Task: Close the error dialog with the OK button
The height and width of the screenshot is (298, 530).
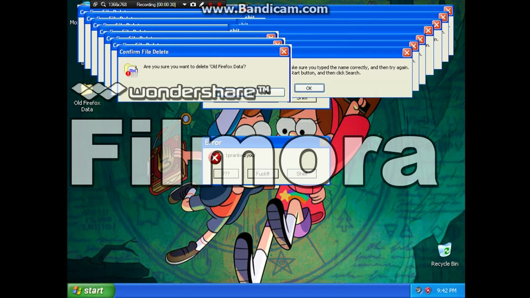Action: (309, 88)
